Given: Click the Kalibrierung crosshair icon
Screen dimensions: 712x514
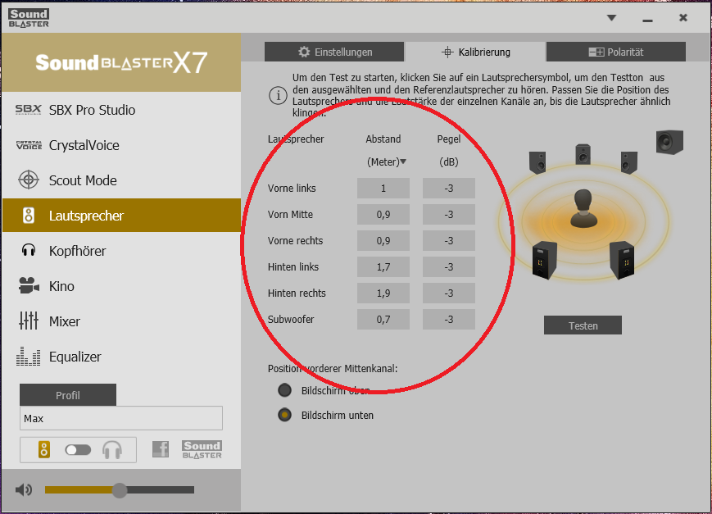Looking at the screenshot, I should [447, 52].
